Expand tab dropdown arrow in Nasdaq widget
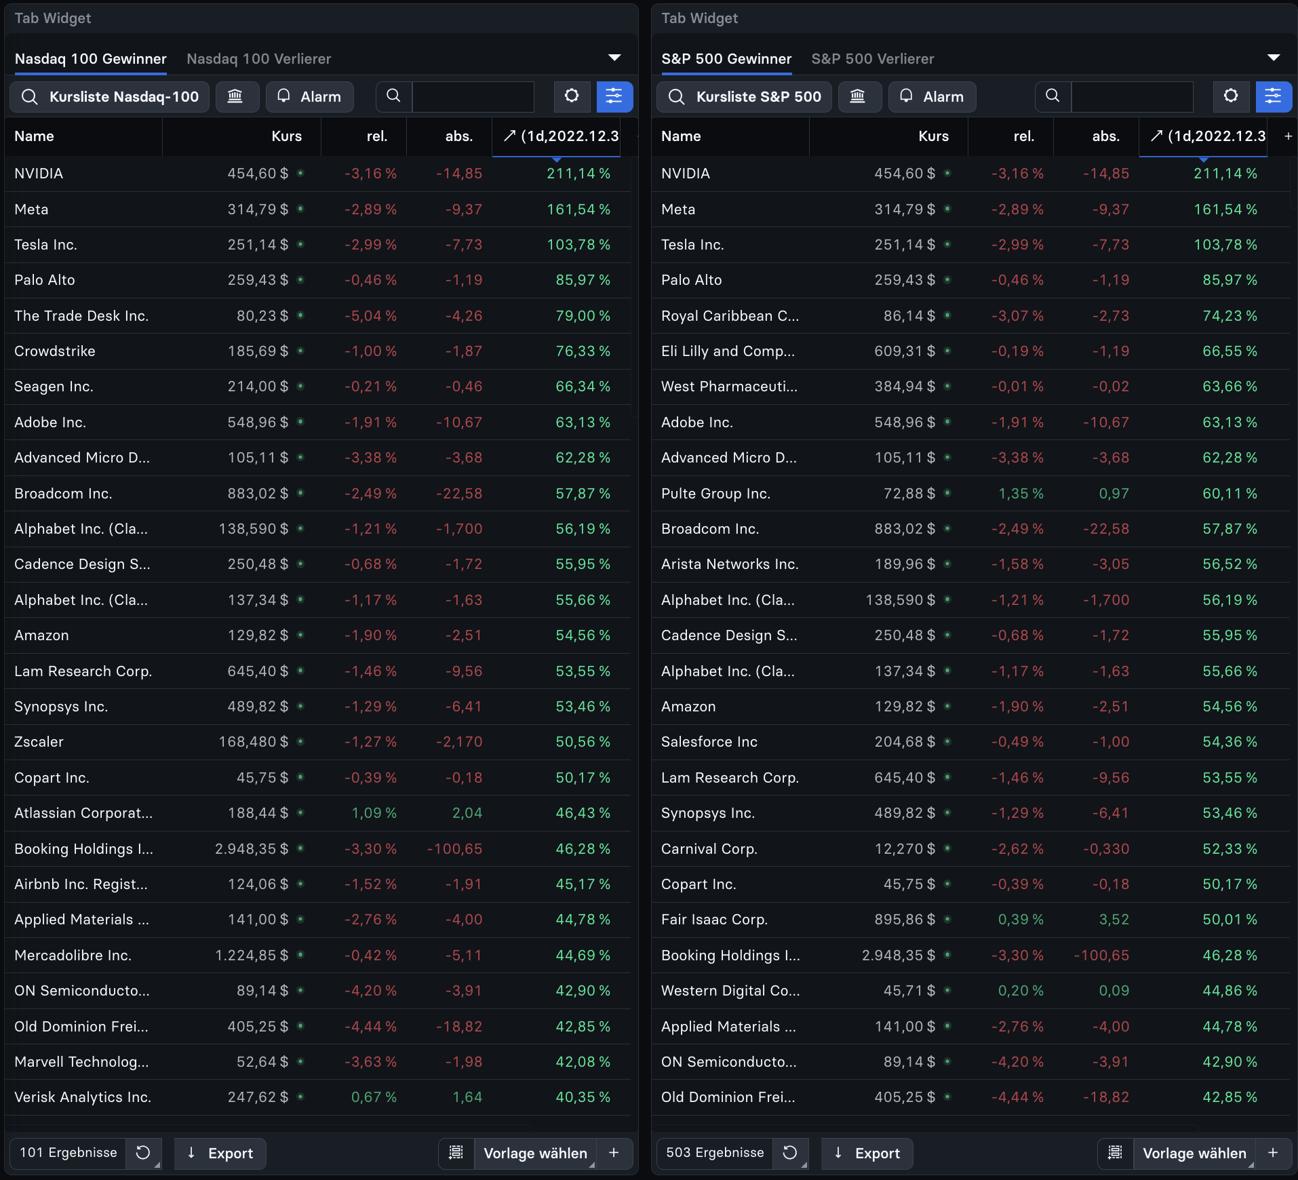 tap(614, 58)
